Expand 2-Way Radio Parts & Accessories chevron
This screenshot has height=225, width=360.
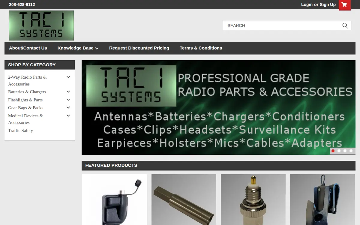click(68, 77)
